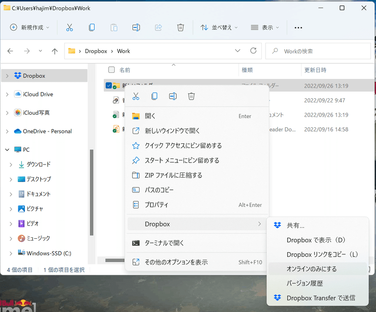Expand the iCloud写真 tree node chevron
The height and width of the screenshot is (312, 376).
coord(7,113)
